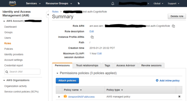Select Roles in the sidebar

click(x=8, y=43)
